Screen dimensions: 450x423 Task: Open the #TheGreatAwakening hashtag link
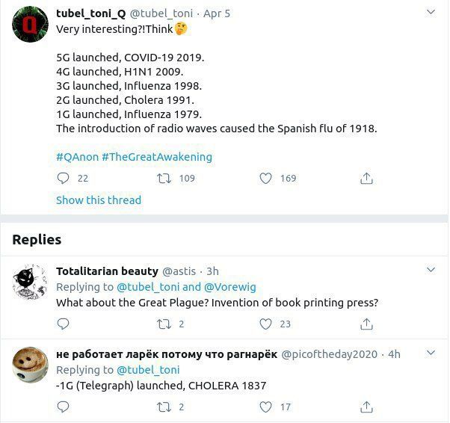157,157
